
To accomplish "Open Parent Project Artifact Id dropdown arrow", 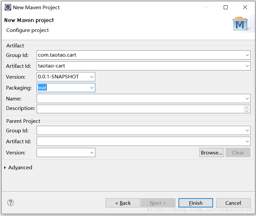I will [x=247, y=141].
